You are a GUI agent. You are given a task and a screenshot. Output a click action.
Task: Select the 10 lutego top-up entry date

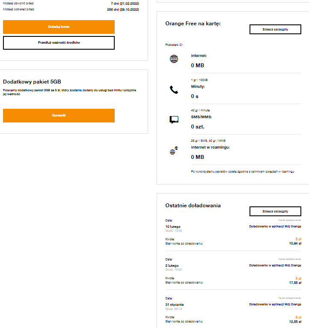click(x=173, y=226)
